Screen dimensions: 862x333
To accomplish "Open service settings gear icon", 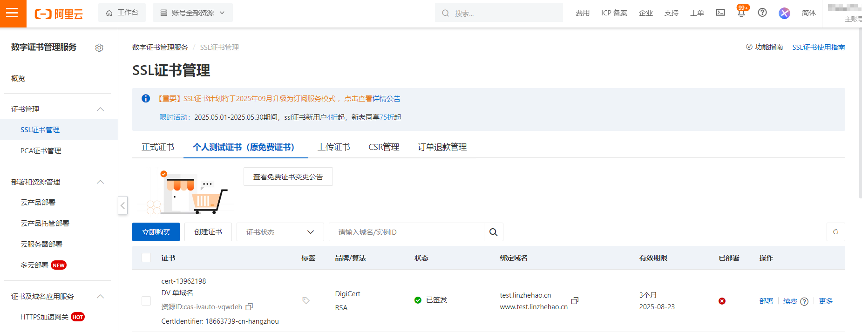I will 99,48.
